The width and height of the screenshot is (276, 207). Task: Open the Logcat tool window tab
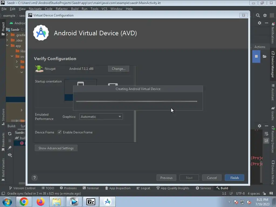pyautogui.click(x=143, y=188)
